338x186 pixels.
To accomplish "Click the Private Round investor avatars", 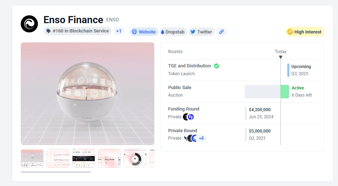I will [190, 138].
